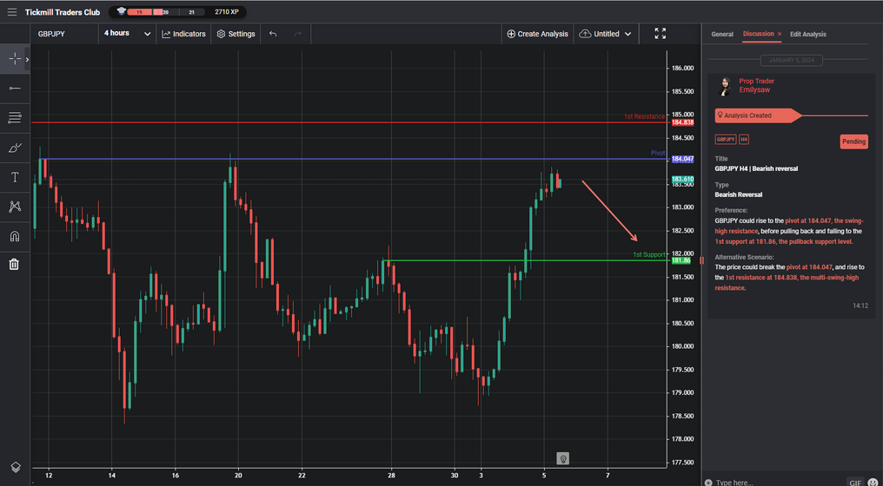
Task: Click the H4 timeframe tag
Action: (x=743, y=140)
